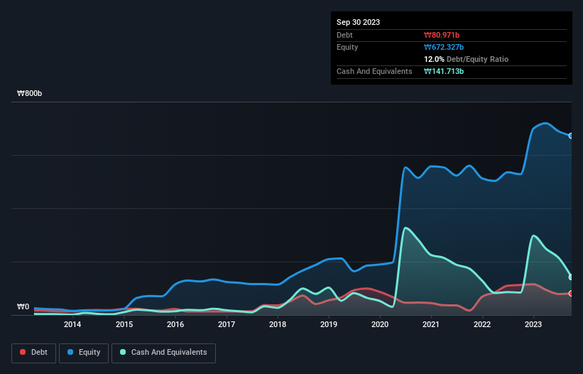Click the 2020 x-axis label

pyautogui.click(x=380, y=324)
